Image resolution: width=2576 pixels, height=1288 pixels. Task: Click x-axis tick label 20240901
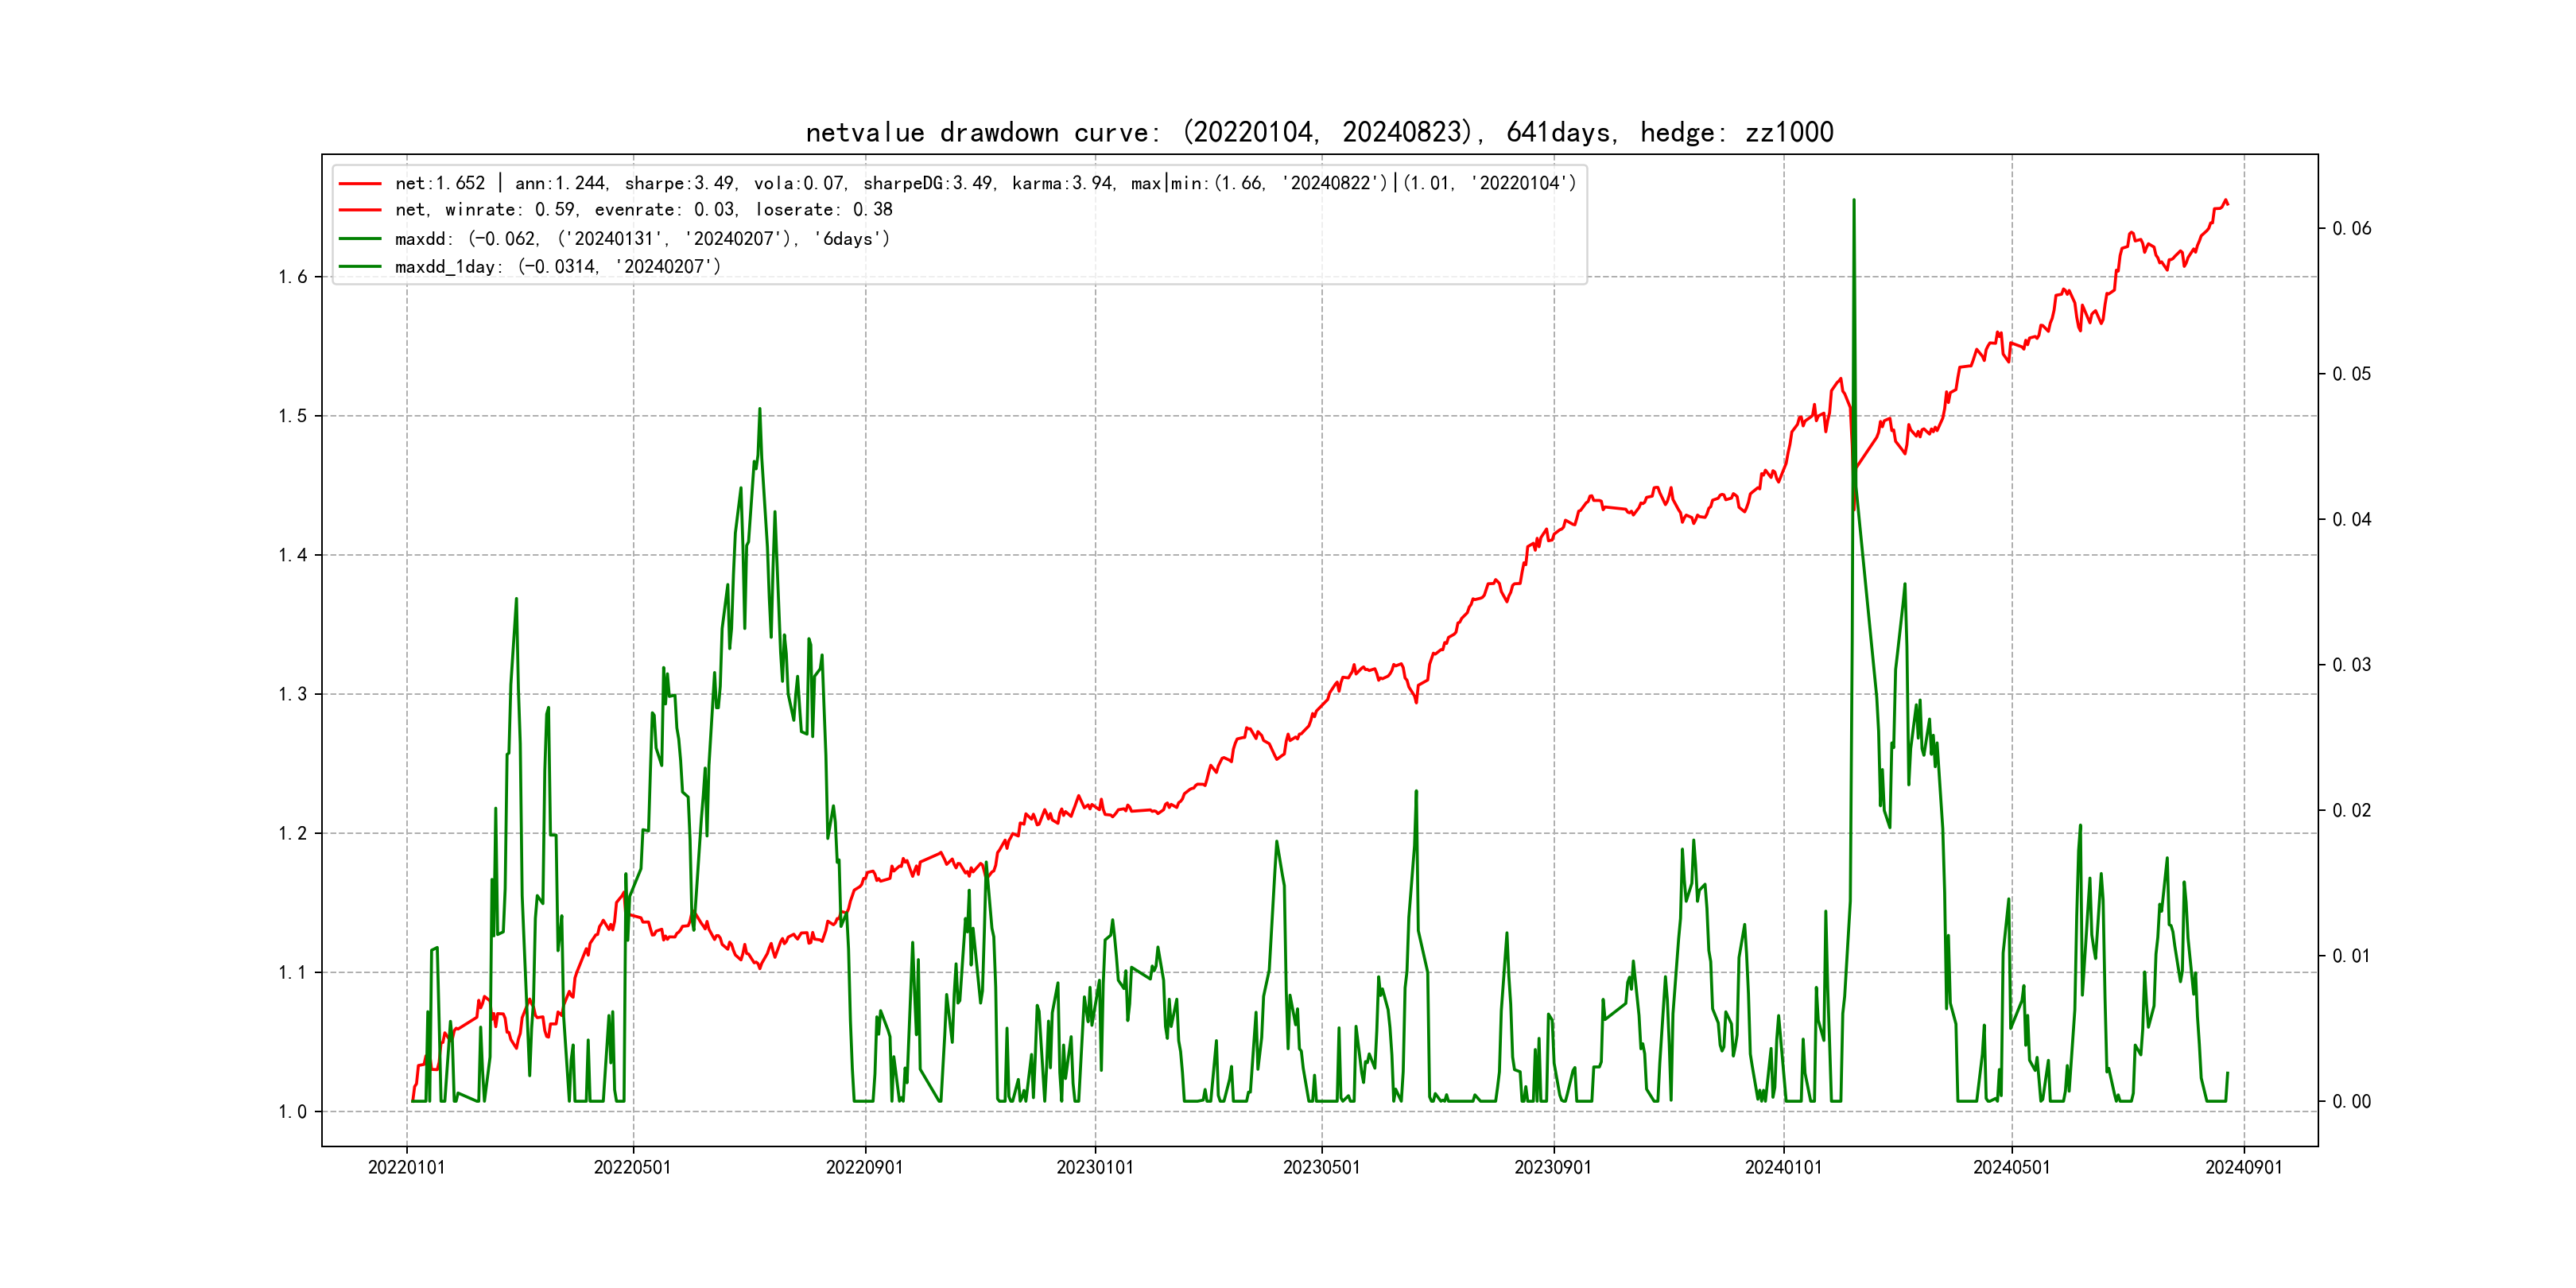tap(2243, 1168)
